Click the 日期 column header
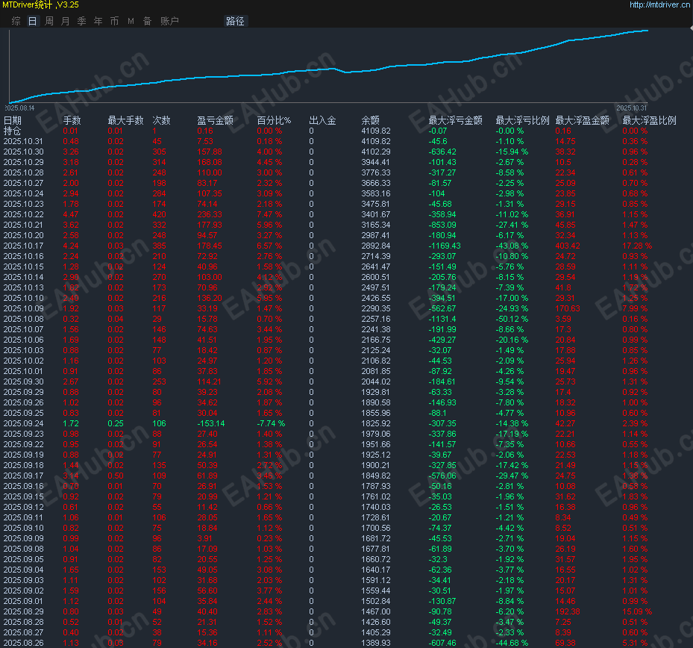The height and width of the screenshot is (648, 693). pyautogui.click(x=13, y=120)
